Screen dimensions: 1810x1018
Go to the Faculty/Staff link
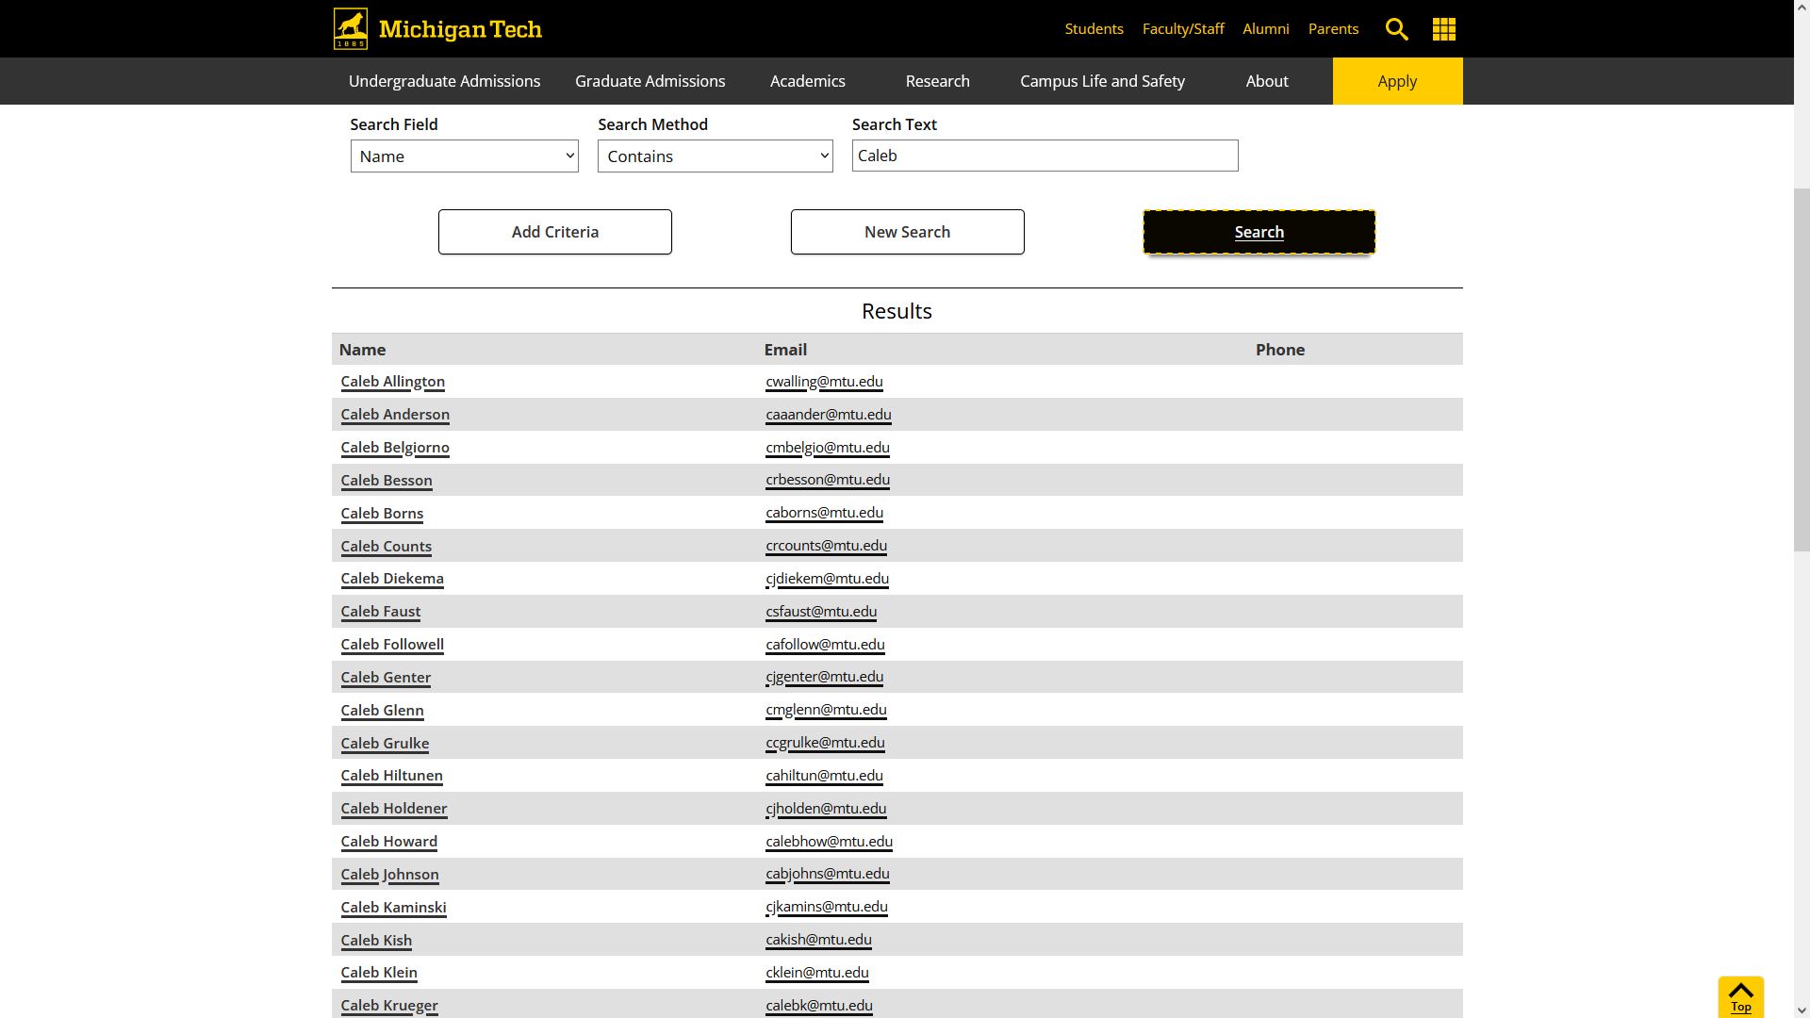tap(1183, 29)
